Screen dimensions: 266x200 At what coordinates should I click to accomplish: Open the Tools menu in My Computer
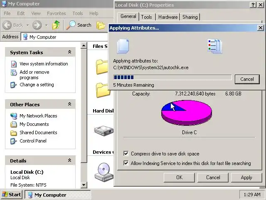[78, 13]
